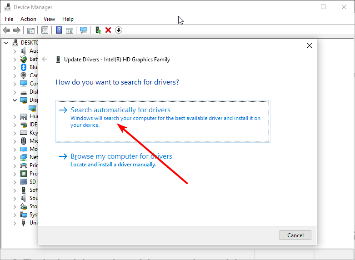The width and height of the screenshot is (355, 260).
Task: Select the Universal Serial Bus plug icon
Action: 24,223
